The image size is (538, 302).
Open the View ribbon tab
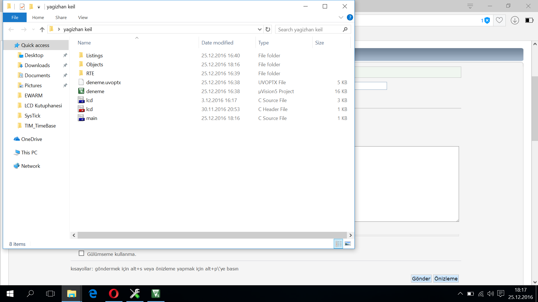point(83,17)
